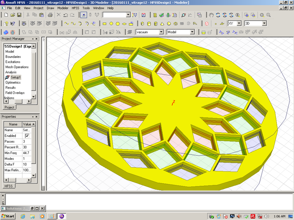Click the Draw rectangle tool
Image resolution: width=294 pixels, height=220 pixels.
pyautogui.click(x=104, y=23)
